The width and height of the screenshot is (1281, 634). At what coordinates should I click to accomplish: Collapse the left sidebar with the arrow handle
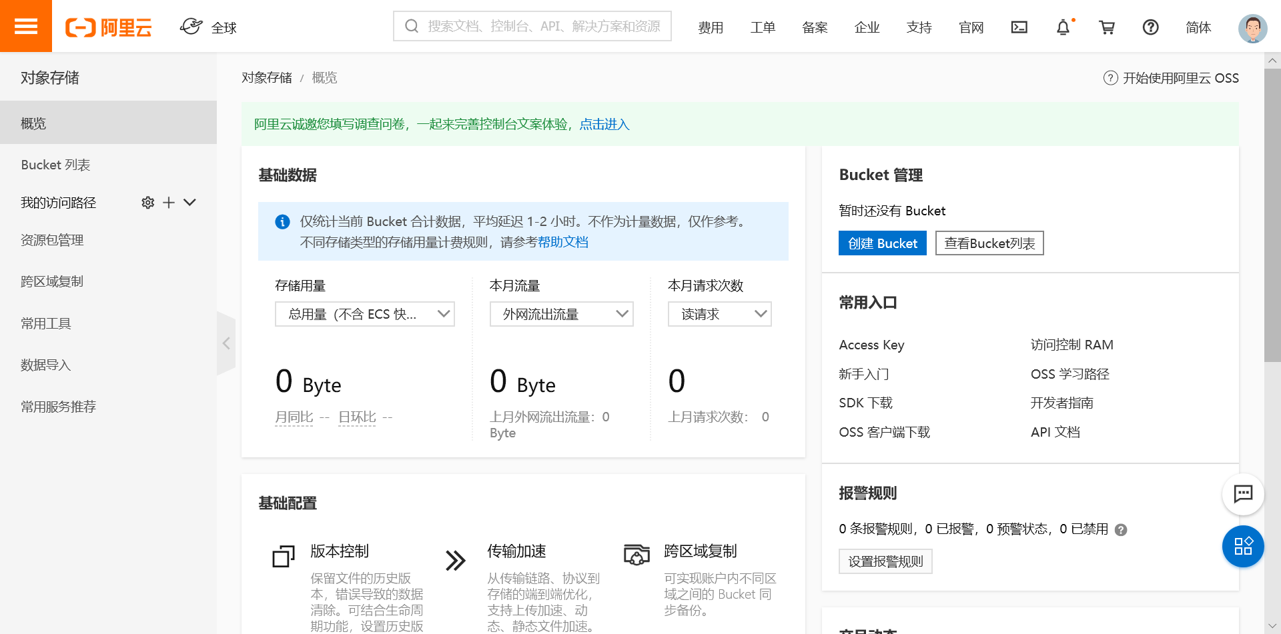226,343
